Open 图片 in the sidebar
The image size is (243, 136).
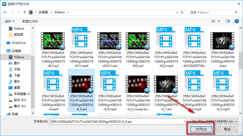[x=14, y=63]
